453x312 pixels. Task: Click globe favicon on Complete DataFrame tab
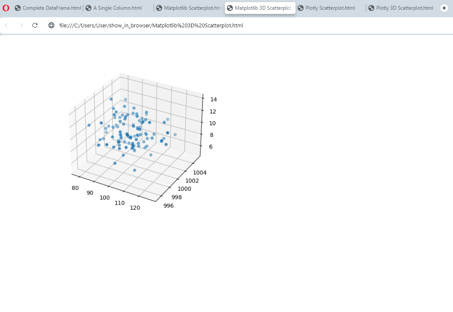pos(18,8)
